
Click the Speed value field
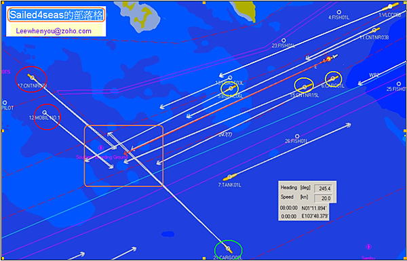click(323, 198)
